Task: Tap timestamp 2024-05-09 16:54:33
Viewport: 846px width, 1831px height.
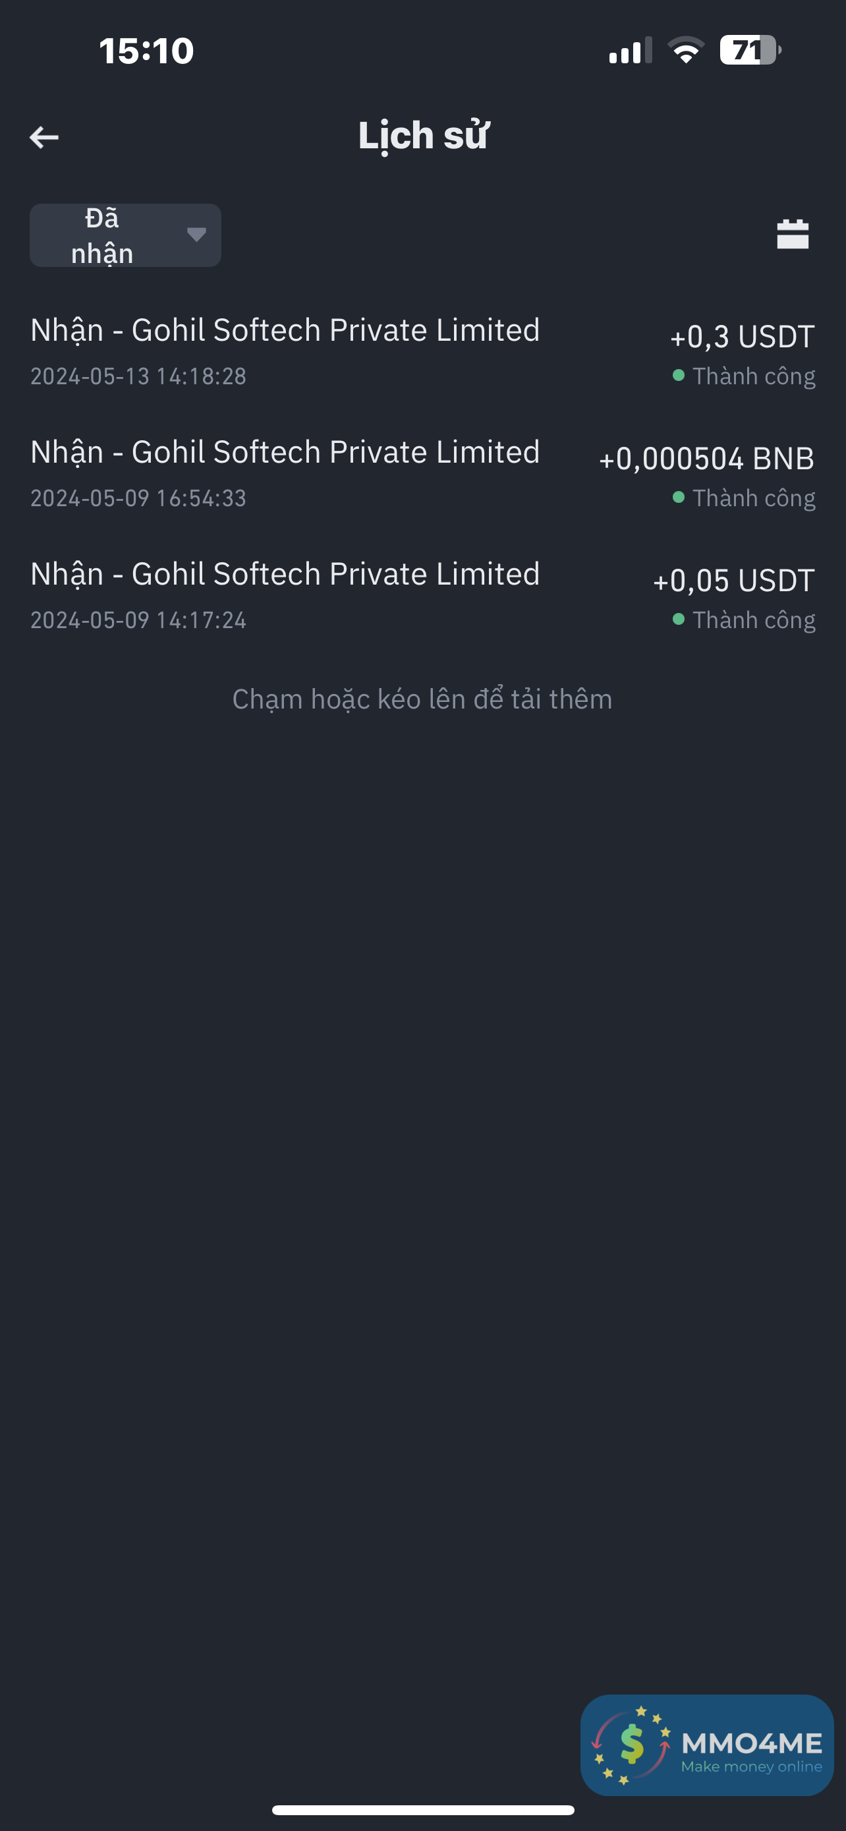Action: point(138,498)
